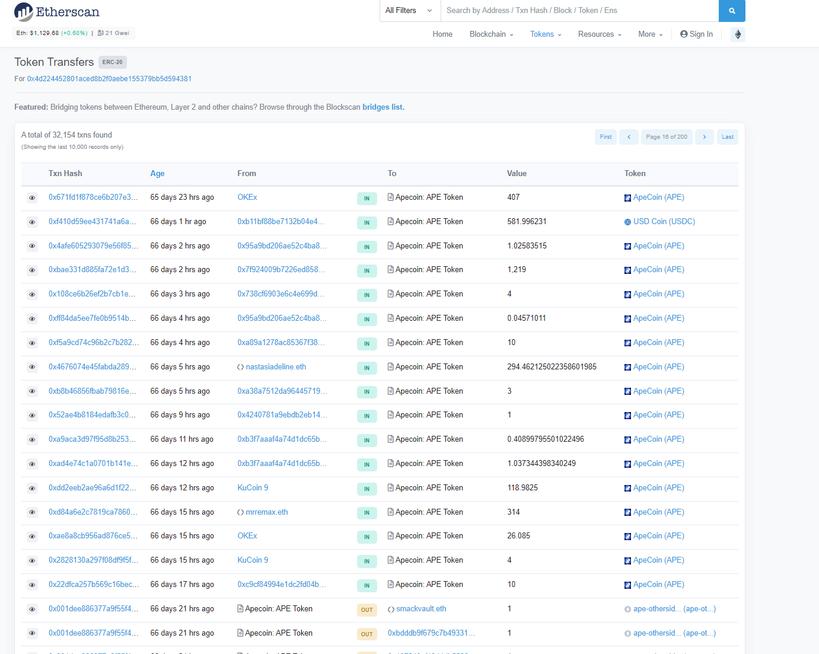Open the mrremax.eth sender link
This screenshot has width=819, height=654.
(267, 512)
